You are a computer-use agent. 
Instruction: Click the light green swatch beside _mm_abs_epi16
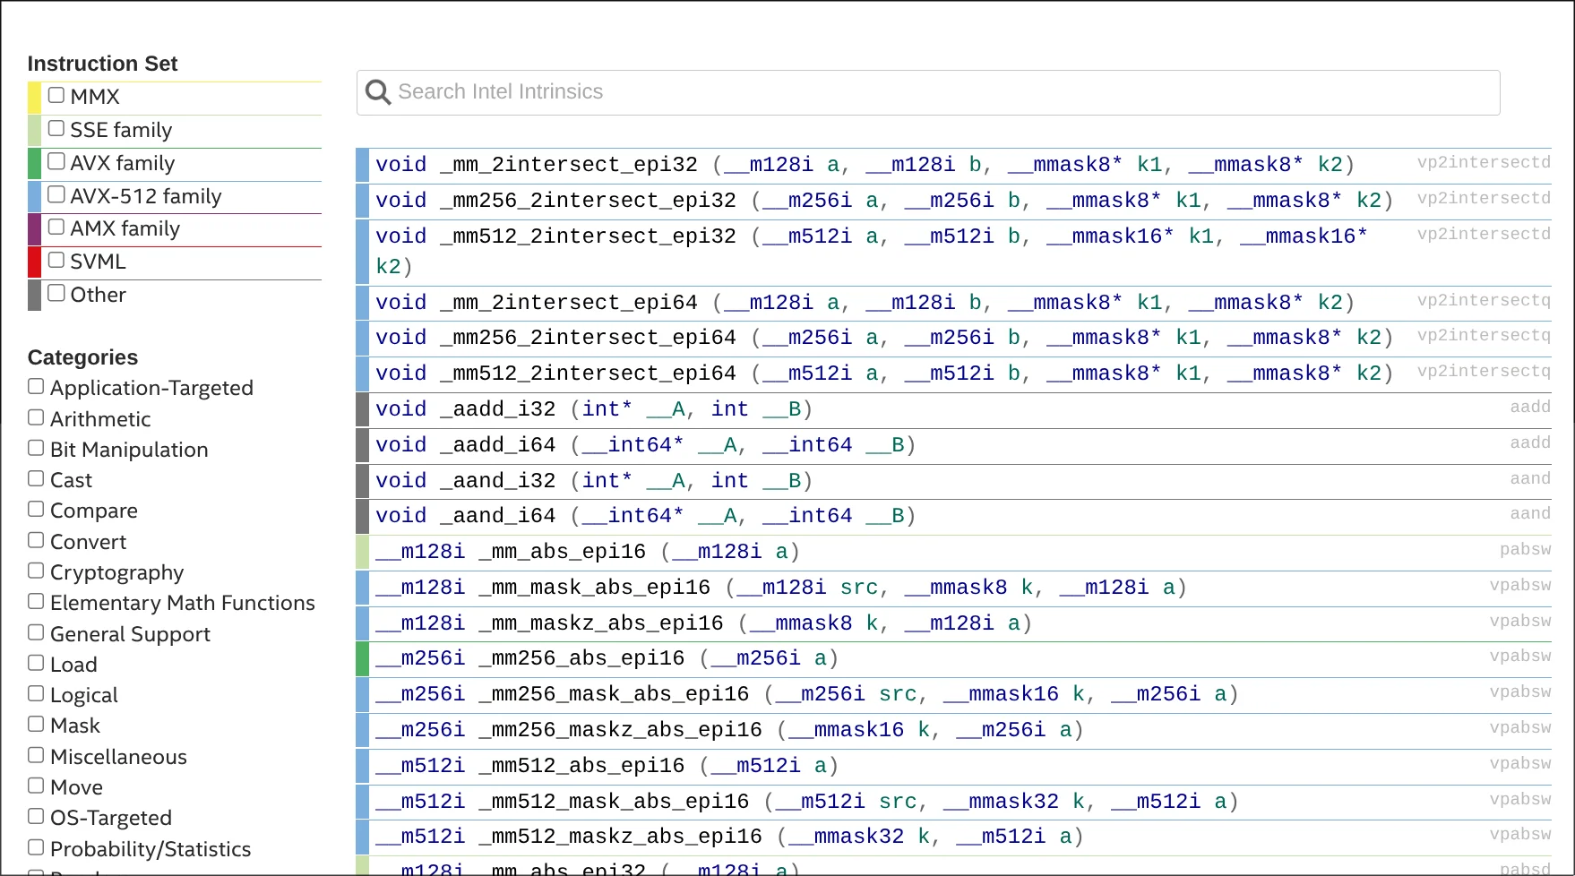point(362,552)
